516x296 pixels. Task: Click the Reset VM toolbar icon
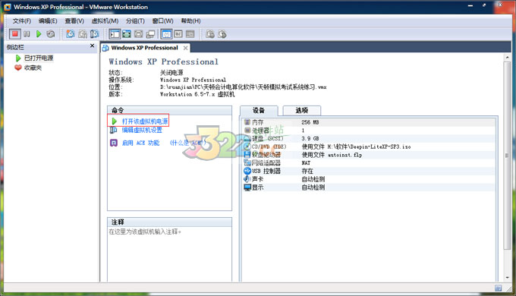coord(50,34)
